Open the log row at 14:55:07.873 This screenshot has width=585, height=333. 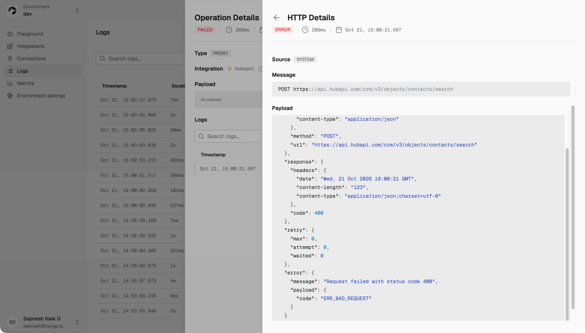[141, 281]
